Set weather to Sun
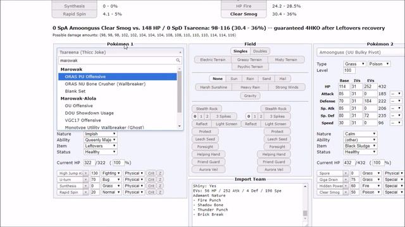This screenshot has height=227, width=405. tap(234, 79)
